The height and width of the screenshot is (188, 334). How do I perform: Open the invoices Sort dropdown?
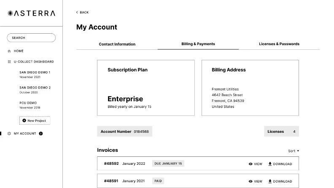click(x=294, y=151)
